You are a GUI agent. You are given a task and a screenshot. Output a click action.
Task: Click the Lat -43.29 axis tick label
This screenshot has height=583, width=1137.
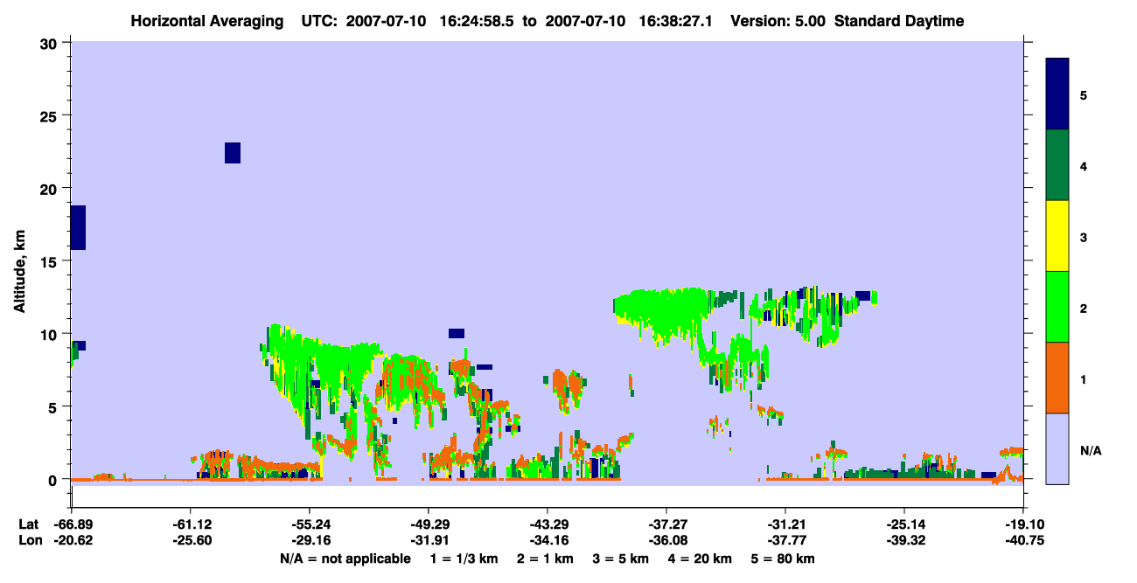547,524
